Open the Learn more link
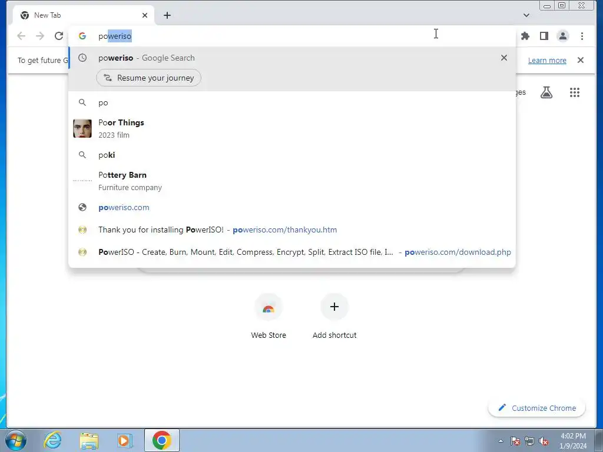The width and height of the screenshot is (603, 452). pyautogui.click(x=547, y=61)
